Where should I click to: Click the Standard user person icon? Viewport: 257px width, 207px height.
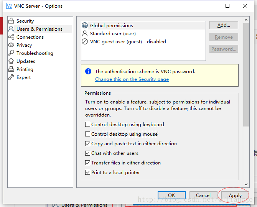click(x=85, y=33)
